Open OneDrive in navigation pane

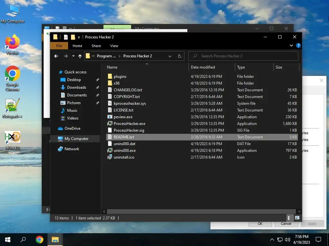click(x=72, y=128)
